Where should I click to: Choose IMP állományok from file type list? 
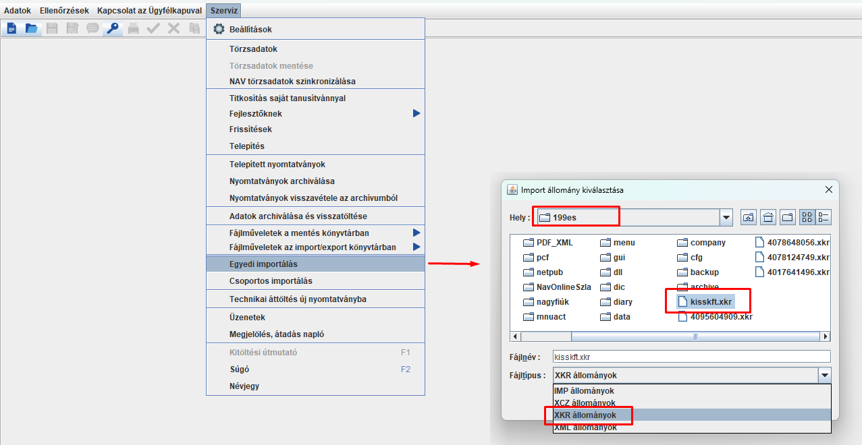click(x=692, y=390)
